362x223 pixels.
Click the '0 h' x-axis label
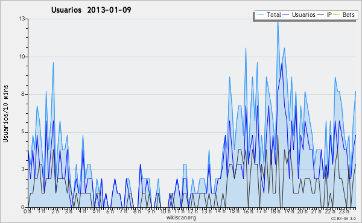click(x=28, y=212)
